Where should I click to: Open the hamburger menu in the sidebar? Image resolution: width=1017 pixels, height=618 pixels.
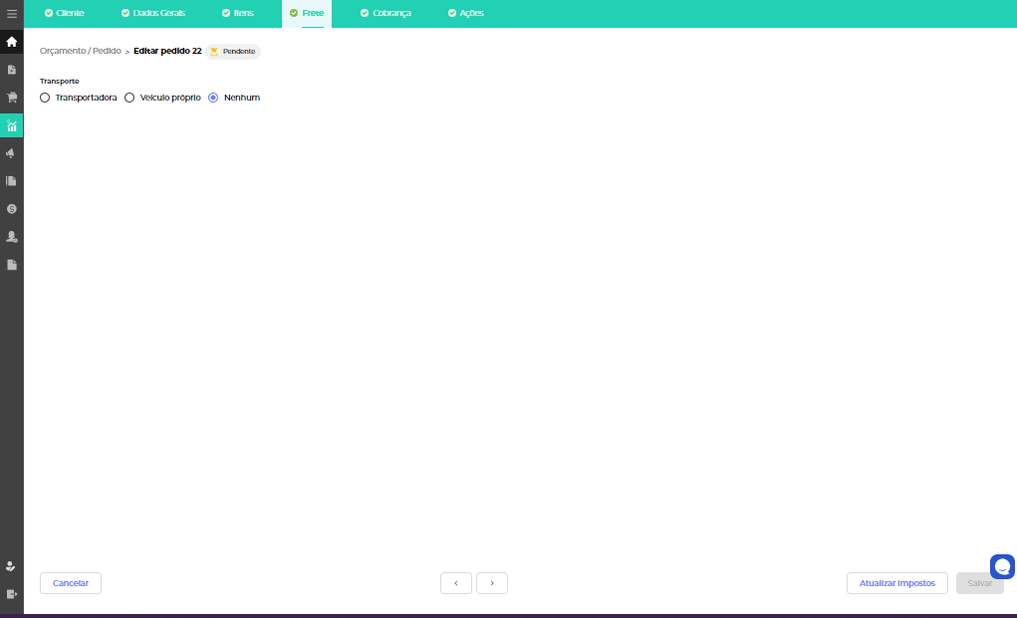click(x=12, y=14)
